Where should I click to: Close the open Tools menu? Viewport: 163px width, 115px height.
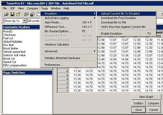pyautogui.click(x=45, y=8)
